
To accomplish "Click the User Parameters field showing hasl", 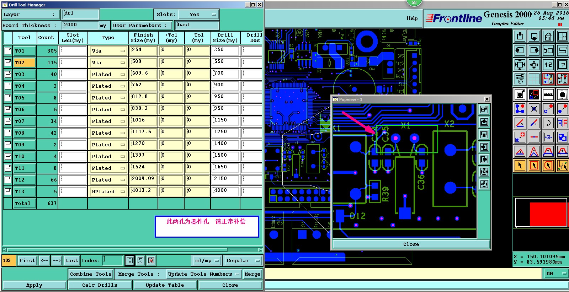I will click(x=197, y=25).
